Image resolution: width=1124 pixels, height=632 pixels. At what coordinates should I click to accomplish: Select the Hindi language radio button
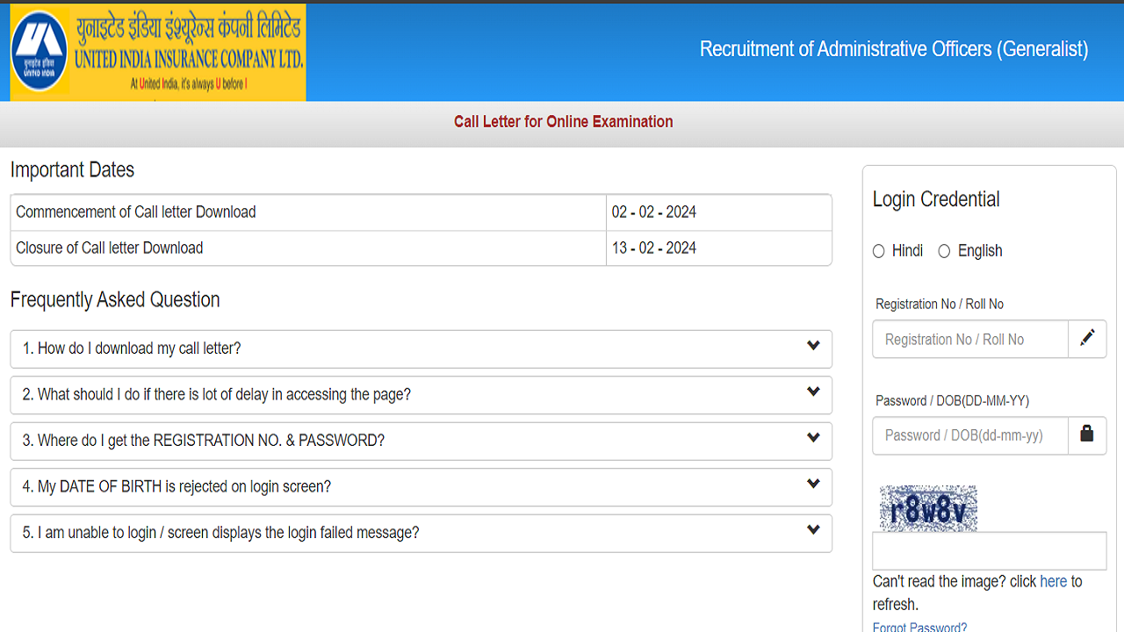879,251
